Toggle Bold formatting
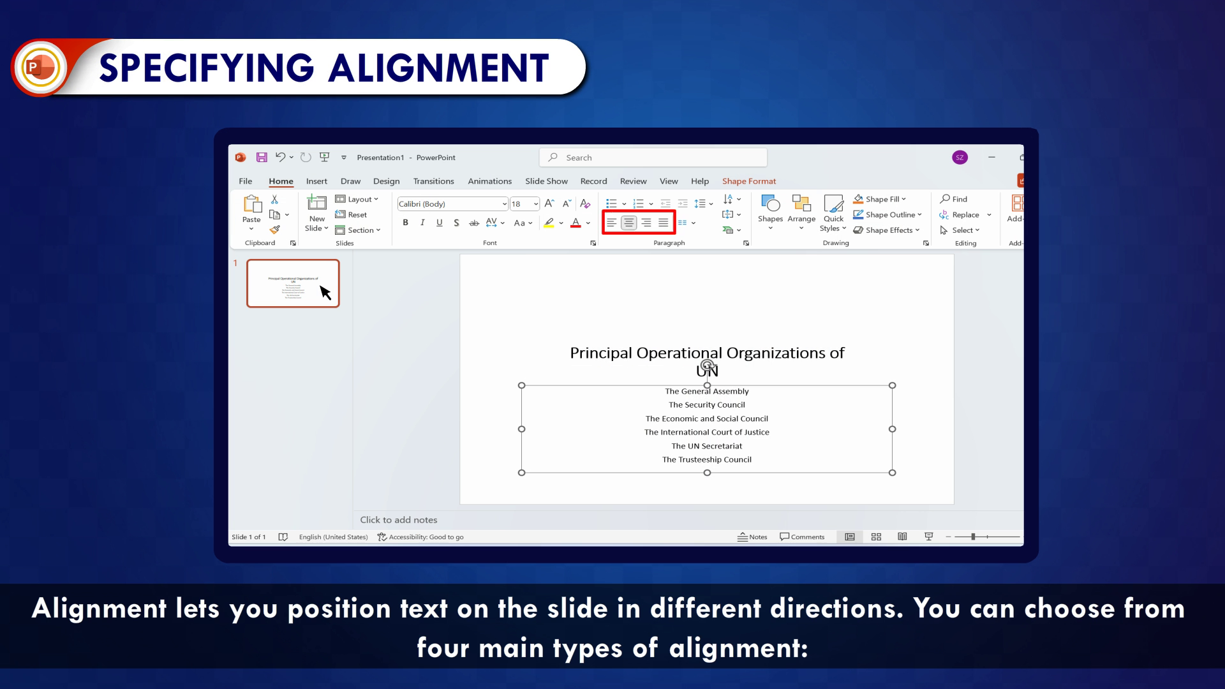Image resolution: width=1225 pixels, height=689 pixels. tap(405, 223)
